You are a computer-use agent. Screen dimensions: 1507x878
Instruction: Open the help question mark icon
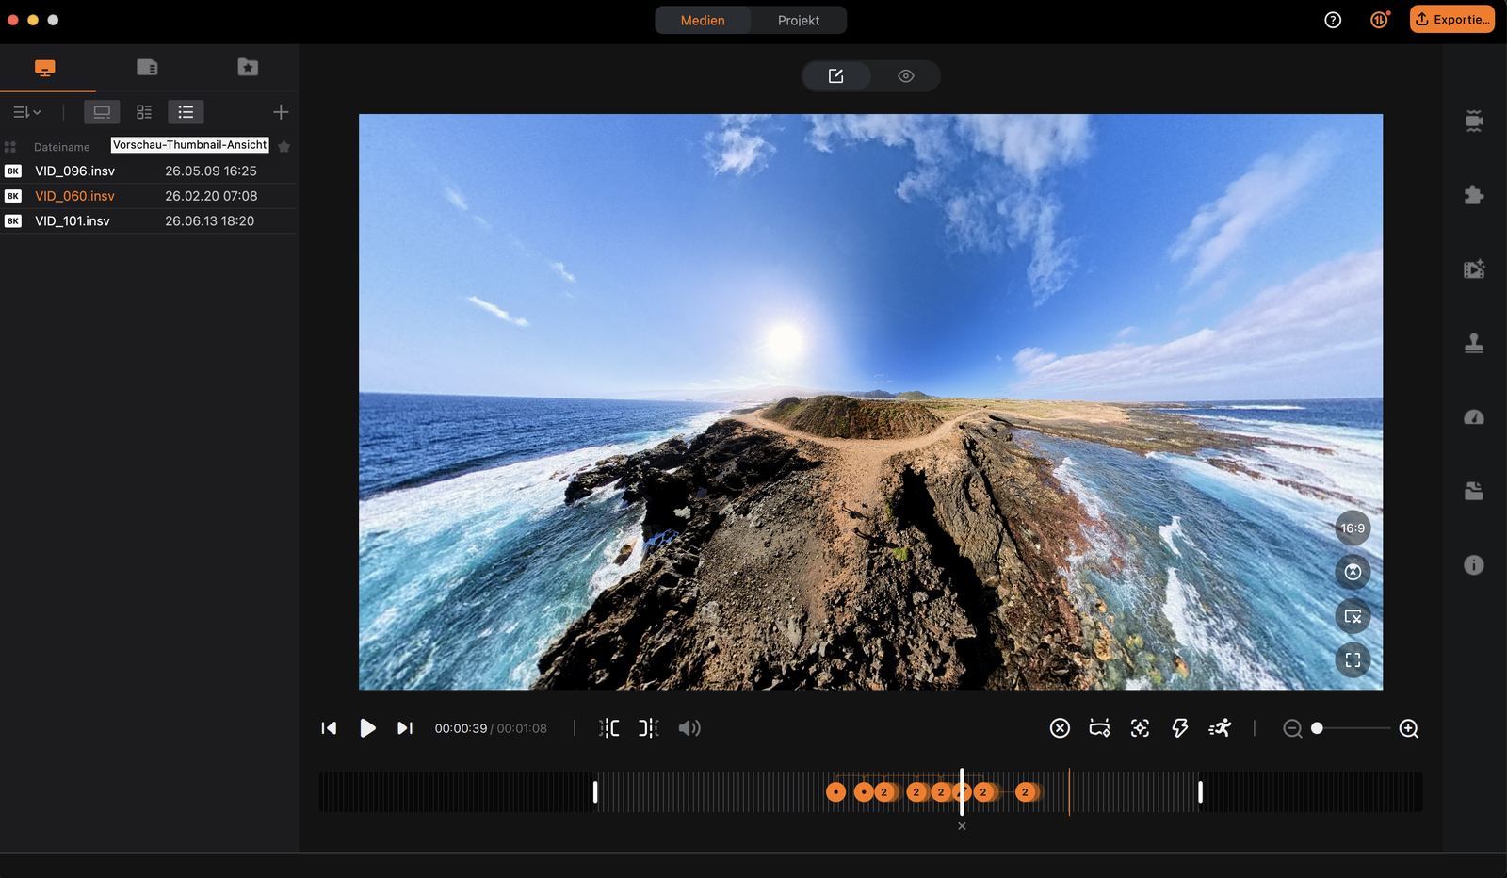[x=1333, y=20]
